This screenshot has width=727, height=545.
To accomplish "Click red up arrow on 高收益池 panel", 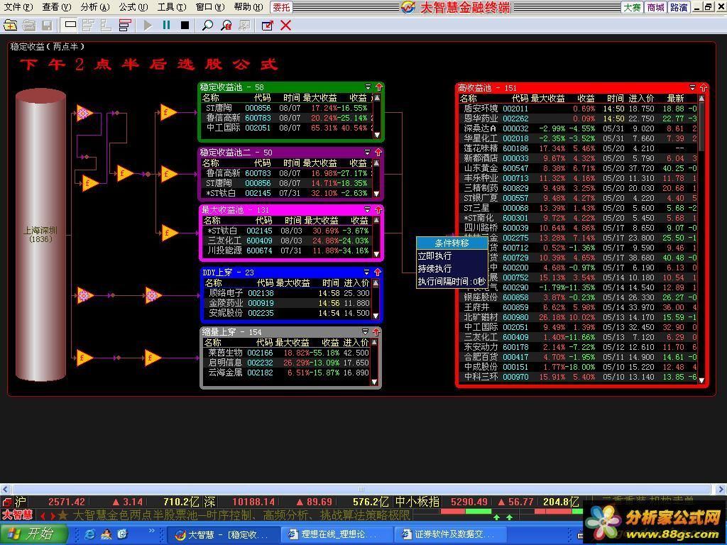I will 704,87.
